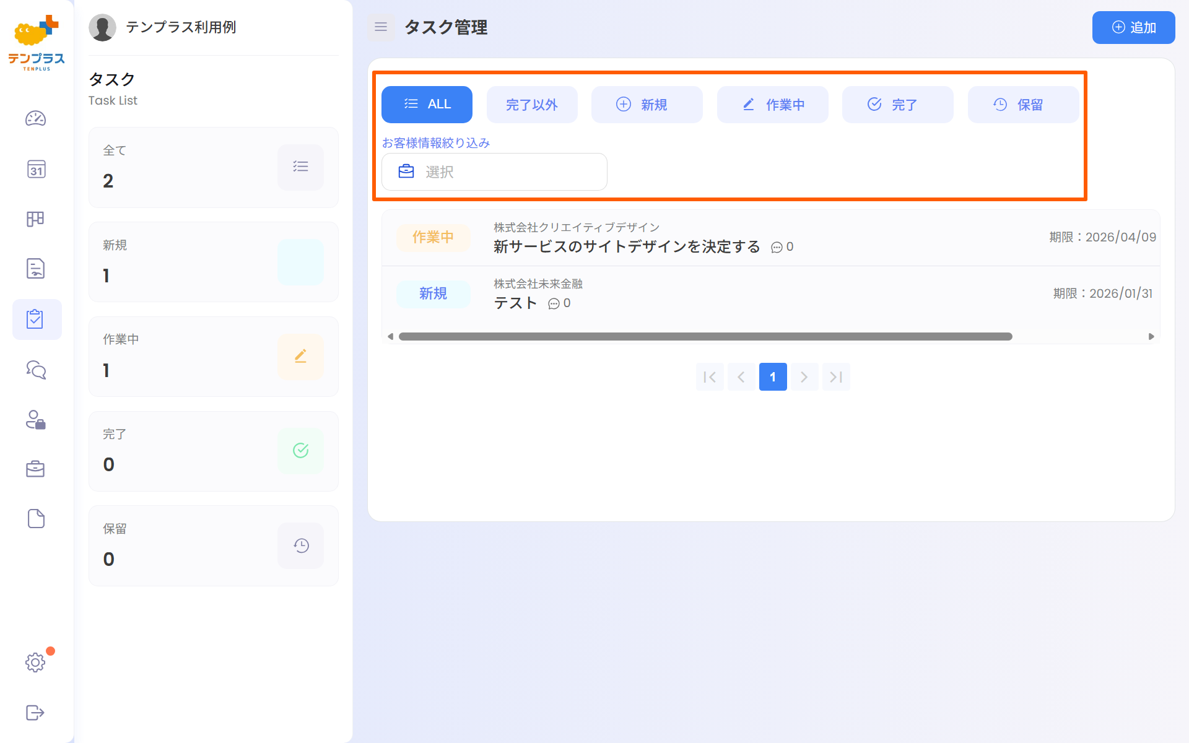Open the task clipboard icon in sidebar
Screen dimensions: 1189x743
coord(35,319)
